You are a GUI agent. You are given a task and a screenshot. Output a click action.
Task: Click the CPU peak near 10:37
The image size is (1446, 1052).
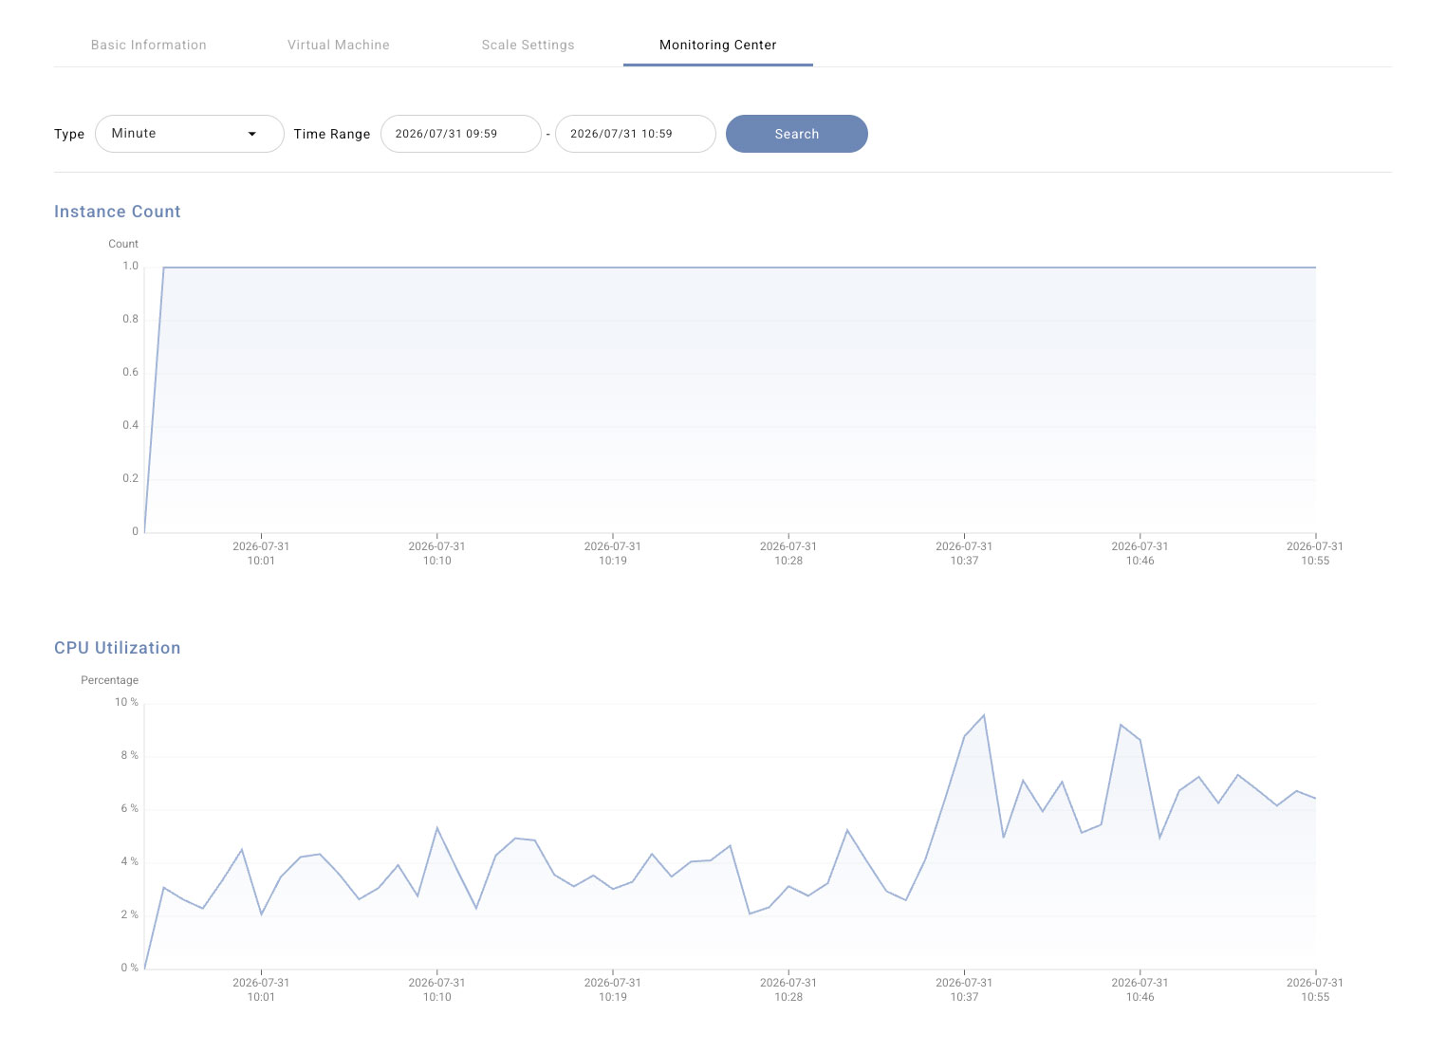point(984,715)
